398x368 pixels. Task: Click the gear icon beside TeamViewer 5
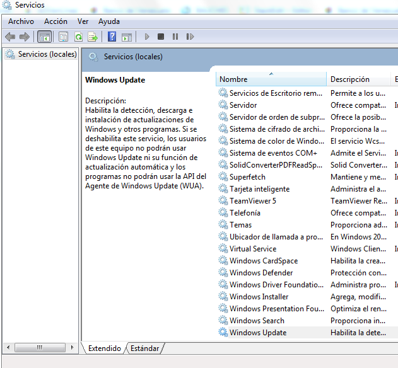point(223,200)
